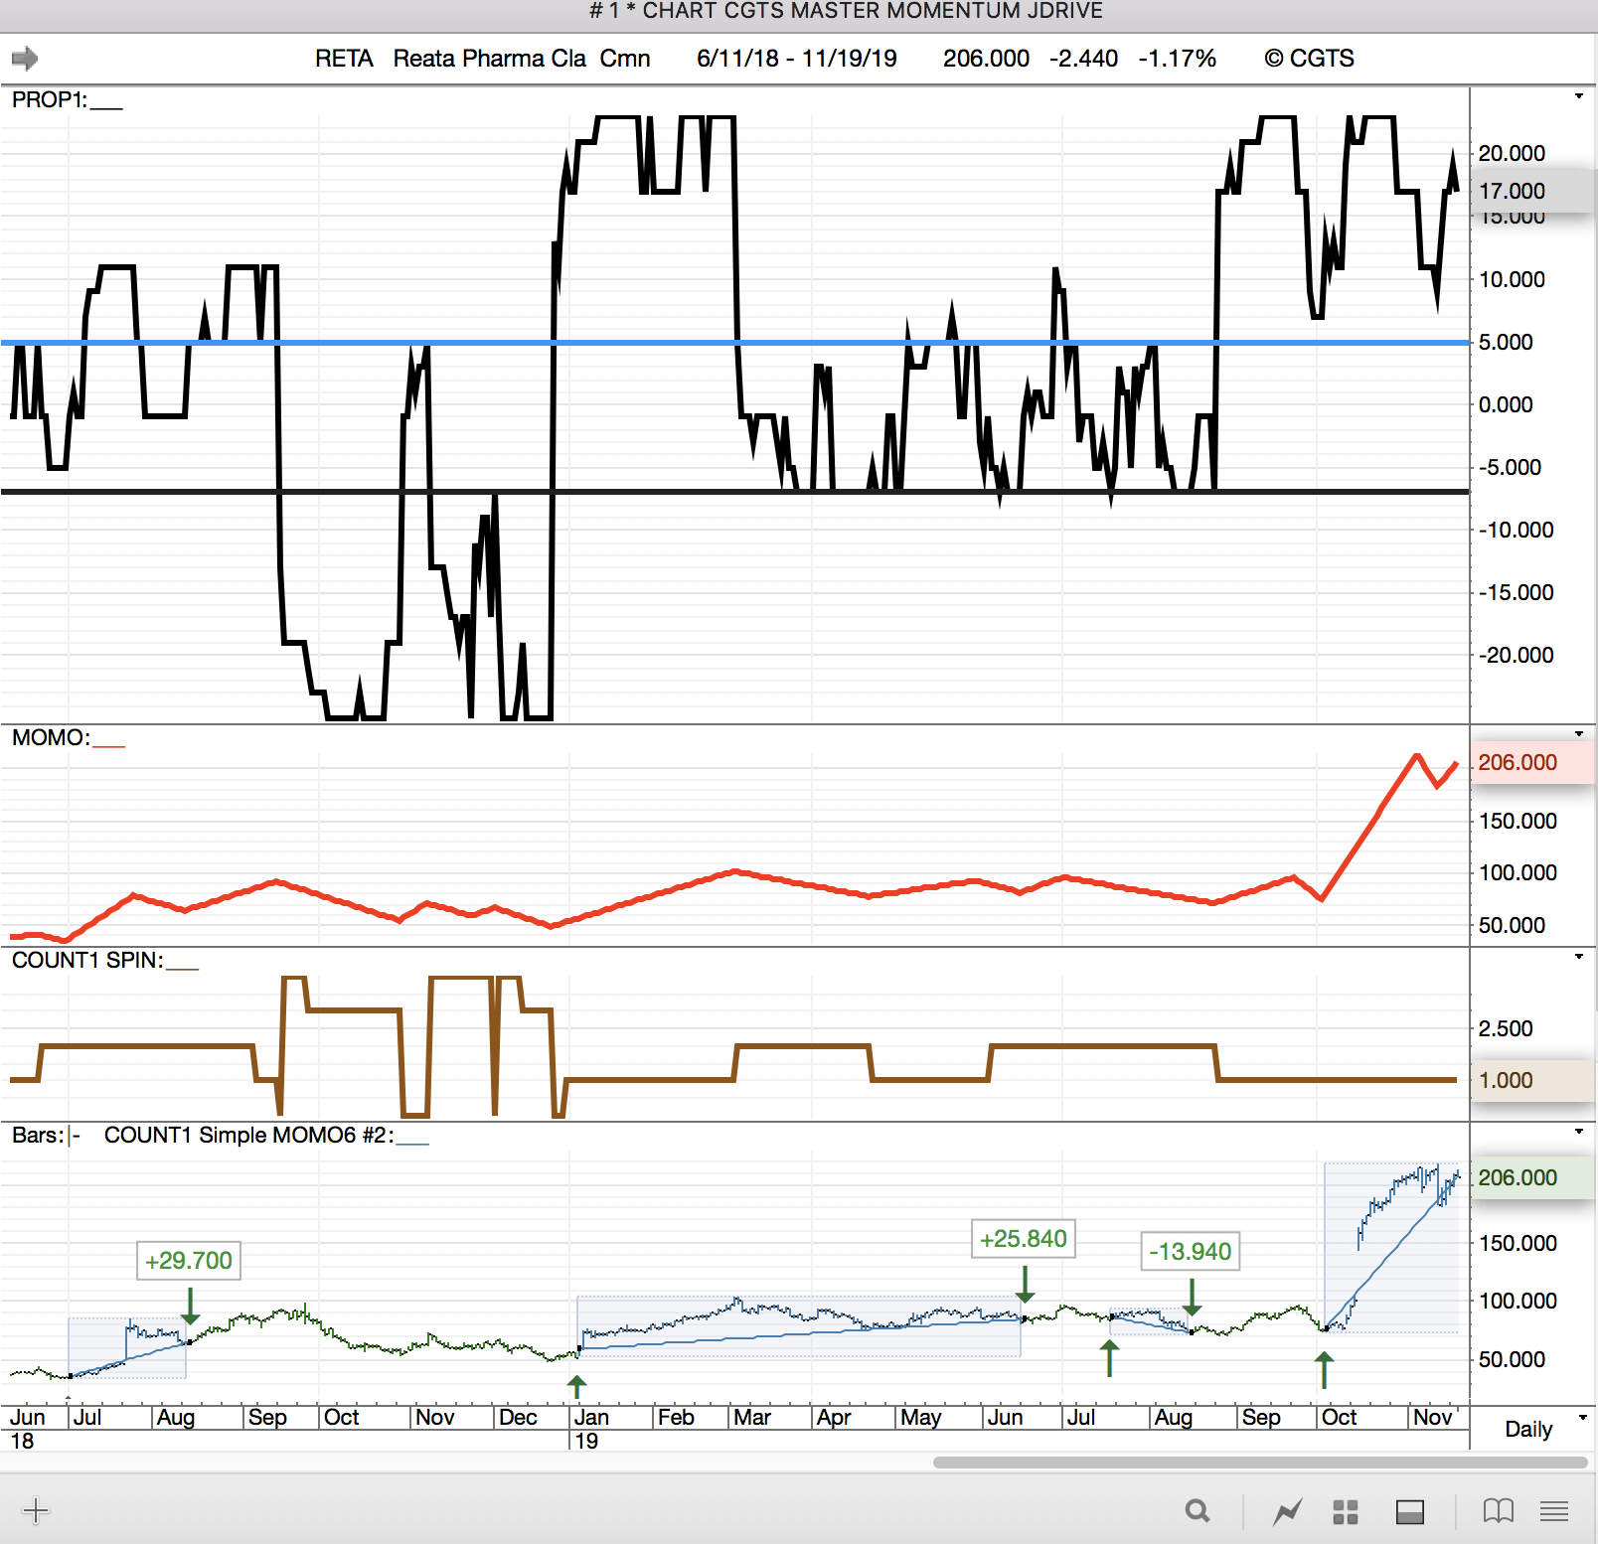This screenshot has height=1544, width=1598.
Task: Click the 17.000 current value on PROP1 axis
Action: coord(1513,192)
